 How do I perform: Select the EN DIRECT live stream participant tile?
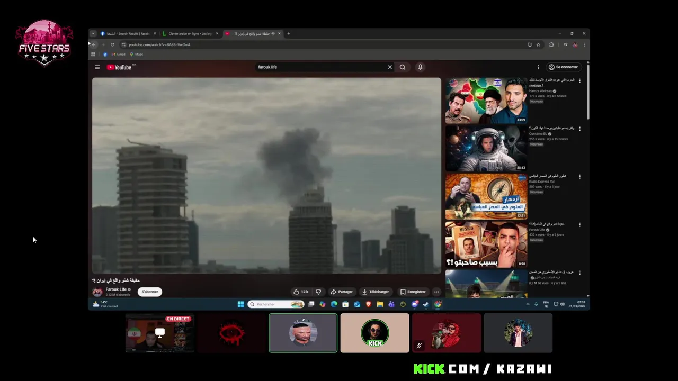coord(160,333)
